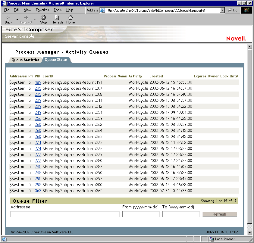Click the browser Refresh toolbar icon

[57, 17]
